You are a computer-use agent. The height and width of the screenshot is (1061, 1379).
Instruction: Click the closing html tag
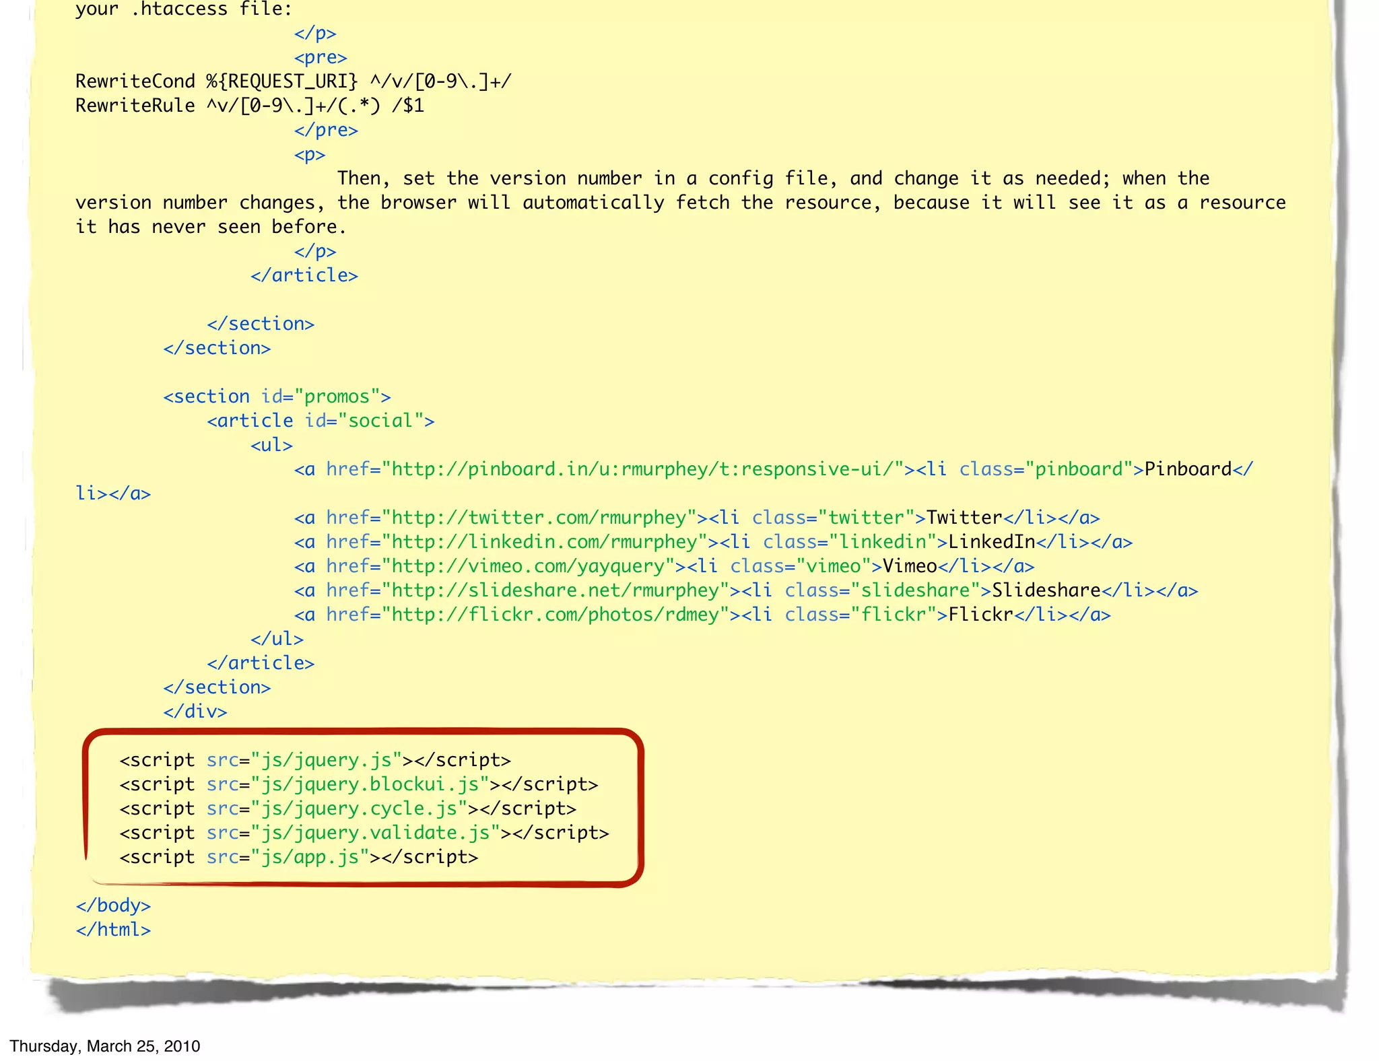(113, 930)
